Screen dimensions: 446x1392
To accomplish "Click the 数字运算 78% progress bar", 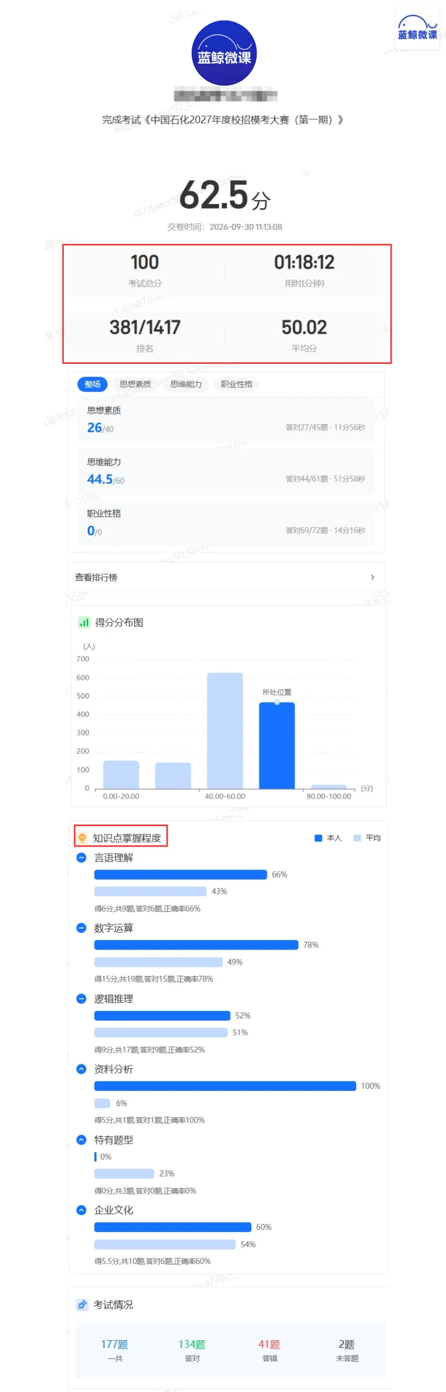I will click(196, 944).
